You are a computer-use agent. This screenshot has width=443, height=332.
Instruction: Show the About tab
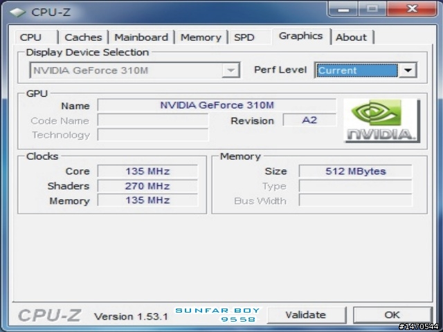tap(352, 37)
